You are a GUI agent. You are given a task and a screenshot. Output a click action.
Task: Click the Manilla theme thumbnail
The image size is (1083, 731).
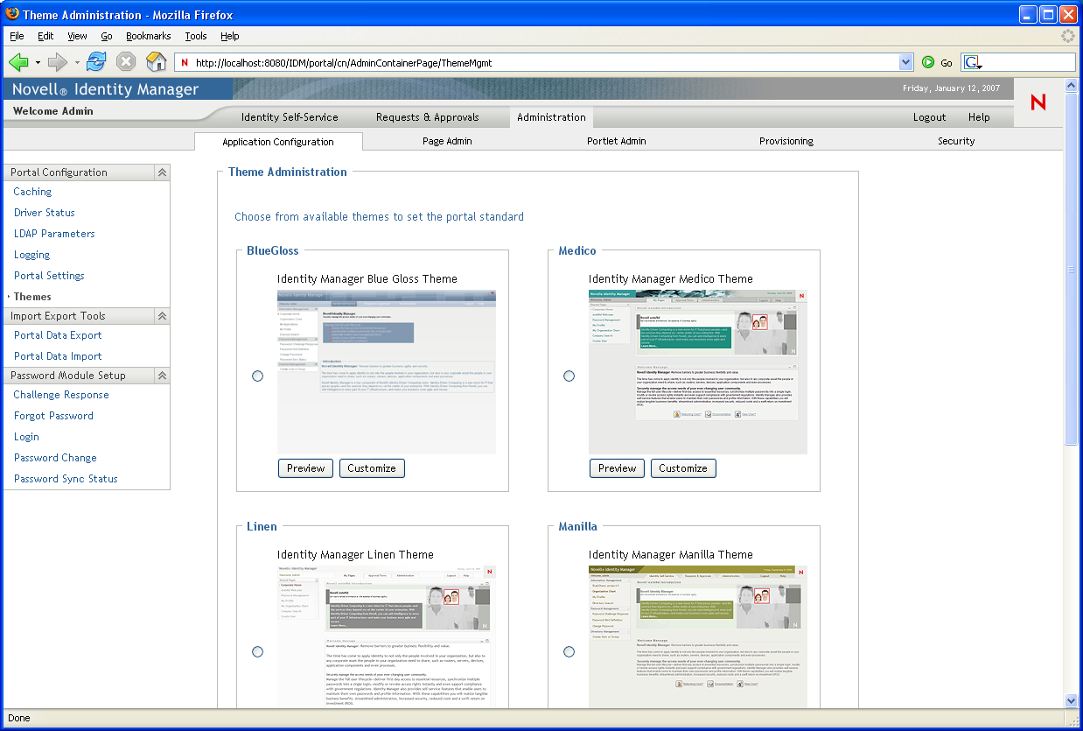click(698, 636)
